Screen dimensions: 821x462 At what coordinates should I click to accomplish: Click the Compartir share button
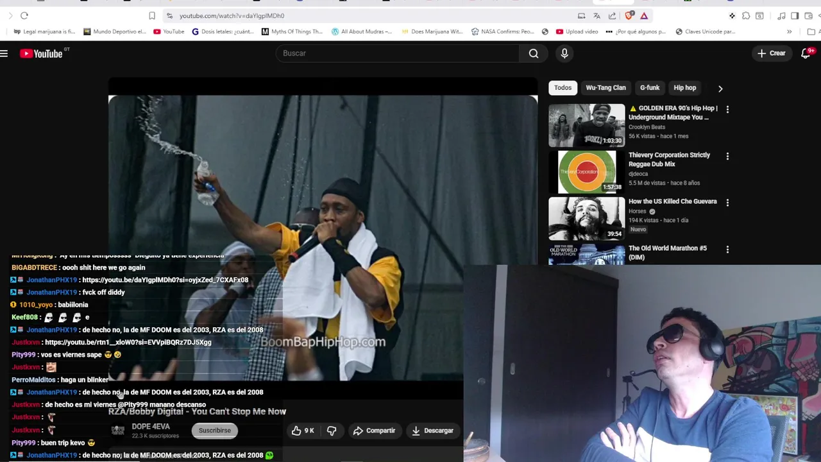[374, 431]
